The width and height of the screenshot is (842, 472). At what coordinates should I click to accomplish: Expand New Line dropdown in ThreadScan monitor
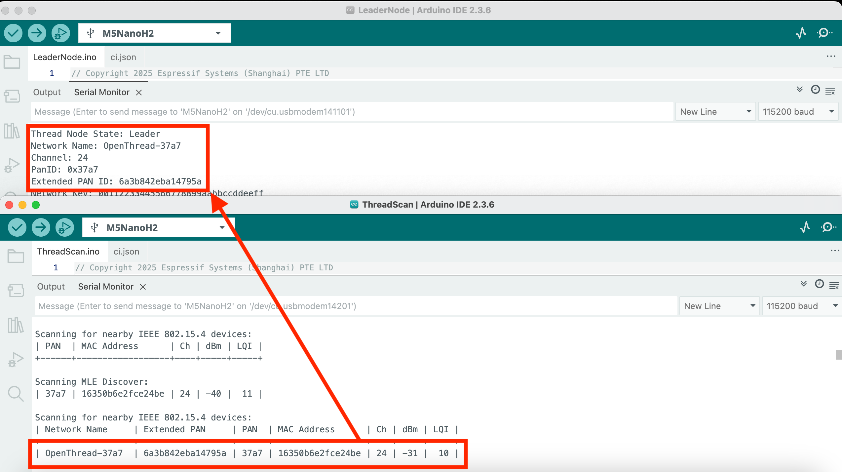pyautogui.click(x=719, y=306)
